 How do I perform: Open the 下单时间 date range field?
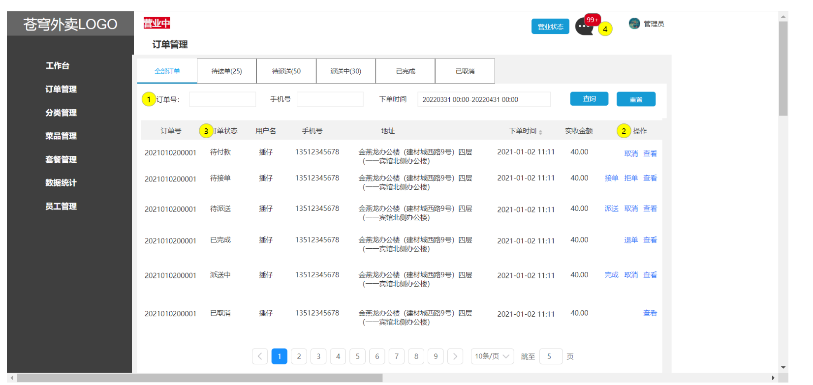[484, 99]
